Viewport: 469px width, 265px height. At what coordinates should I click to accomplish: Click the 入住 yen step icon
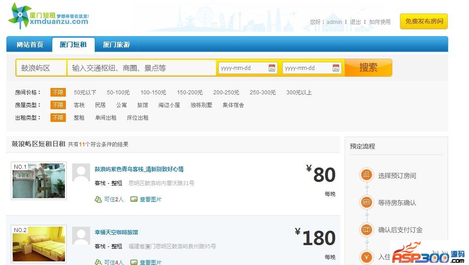click(366, 257)
